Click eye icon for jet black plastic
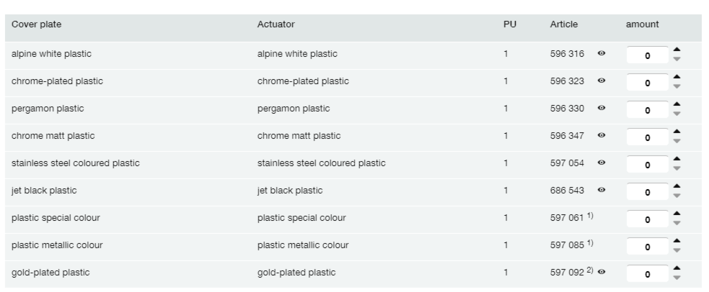Screen dimensions: 709x292 point(601,191)
